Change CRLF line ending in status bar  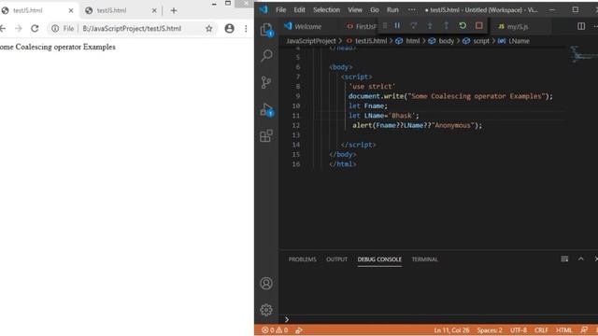(541, 329)
